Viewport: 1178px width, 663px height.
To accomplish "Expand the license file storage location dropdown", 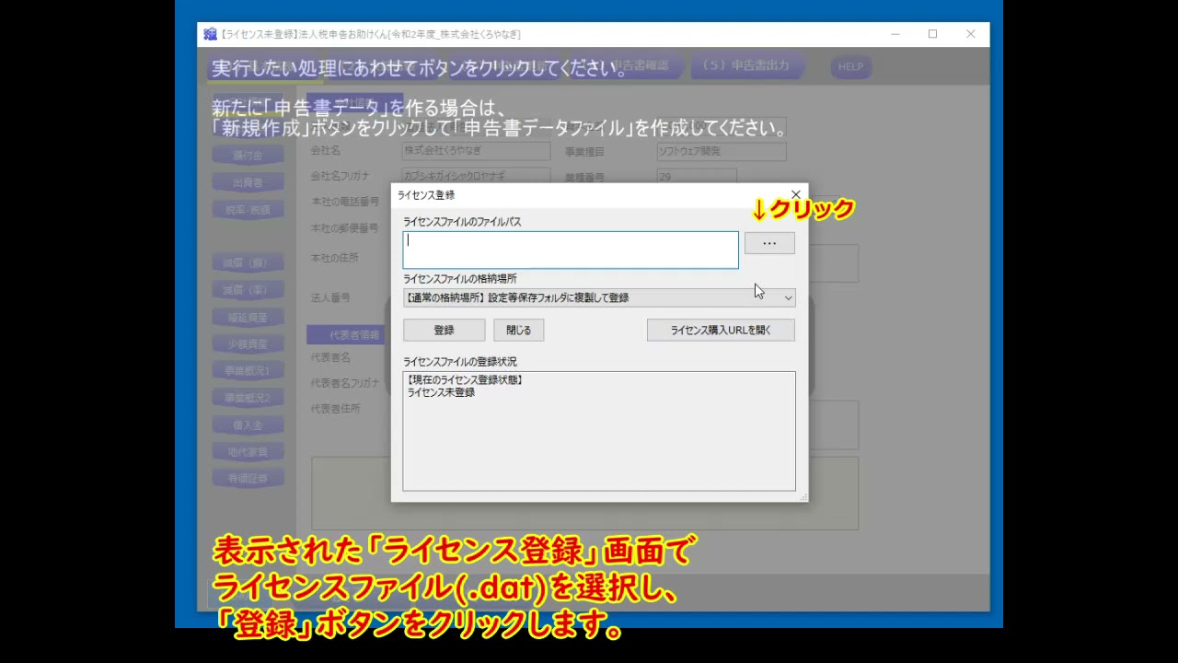I will coord(599,297).
